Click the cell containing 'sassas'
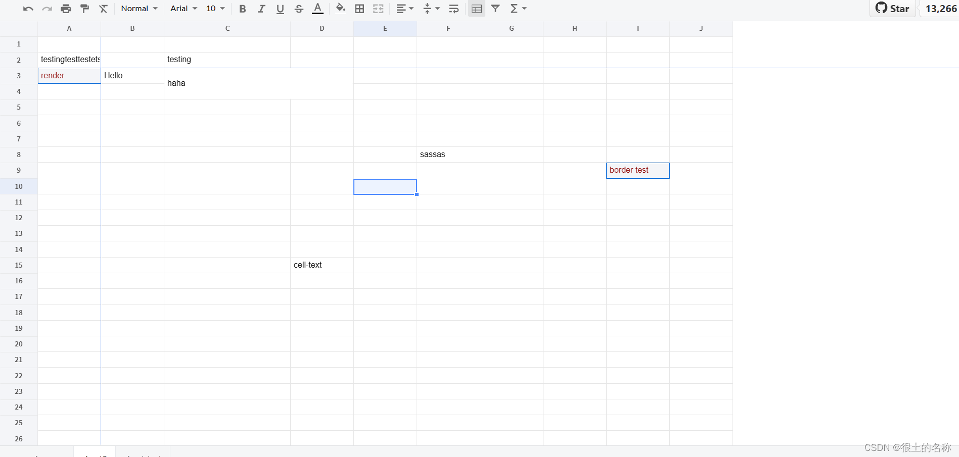Screen dimensions: 959x457 click(x=448, y=155)
